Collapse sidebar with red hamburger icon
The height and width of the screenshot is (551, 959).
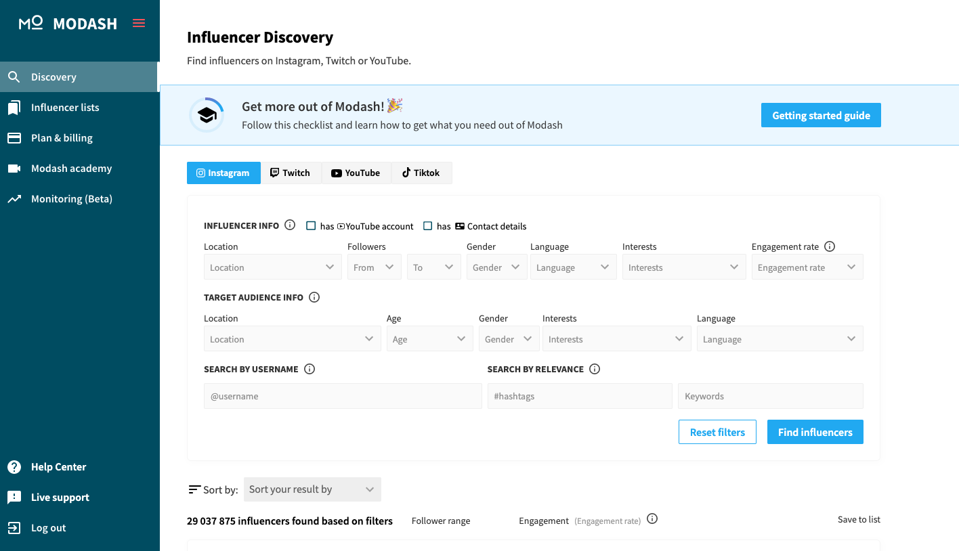(x=139, y=24)
